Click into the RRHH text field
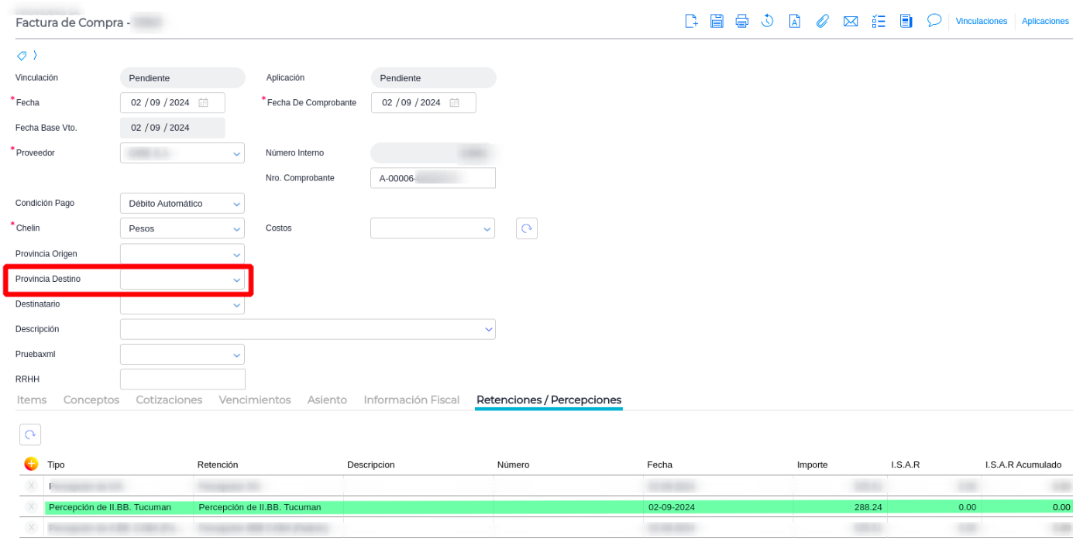Image resolution: width=1073 pixels, height=542 pixels. 183,379
